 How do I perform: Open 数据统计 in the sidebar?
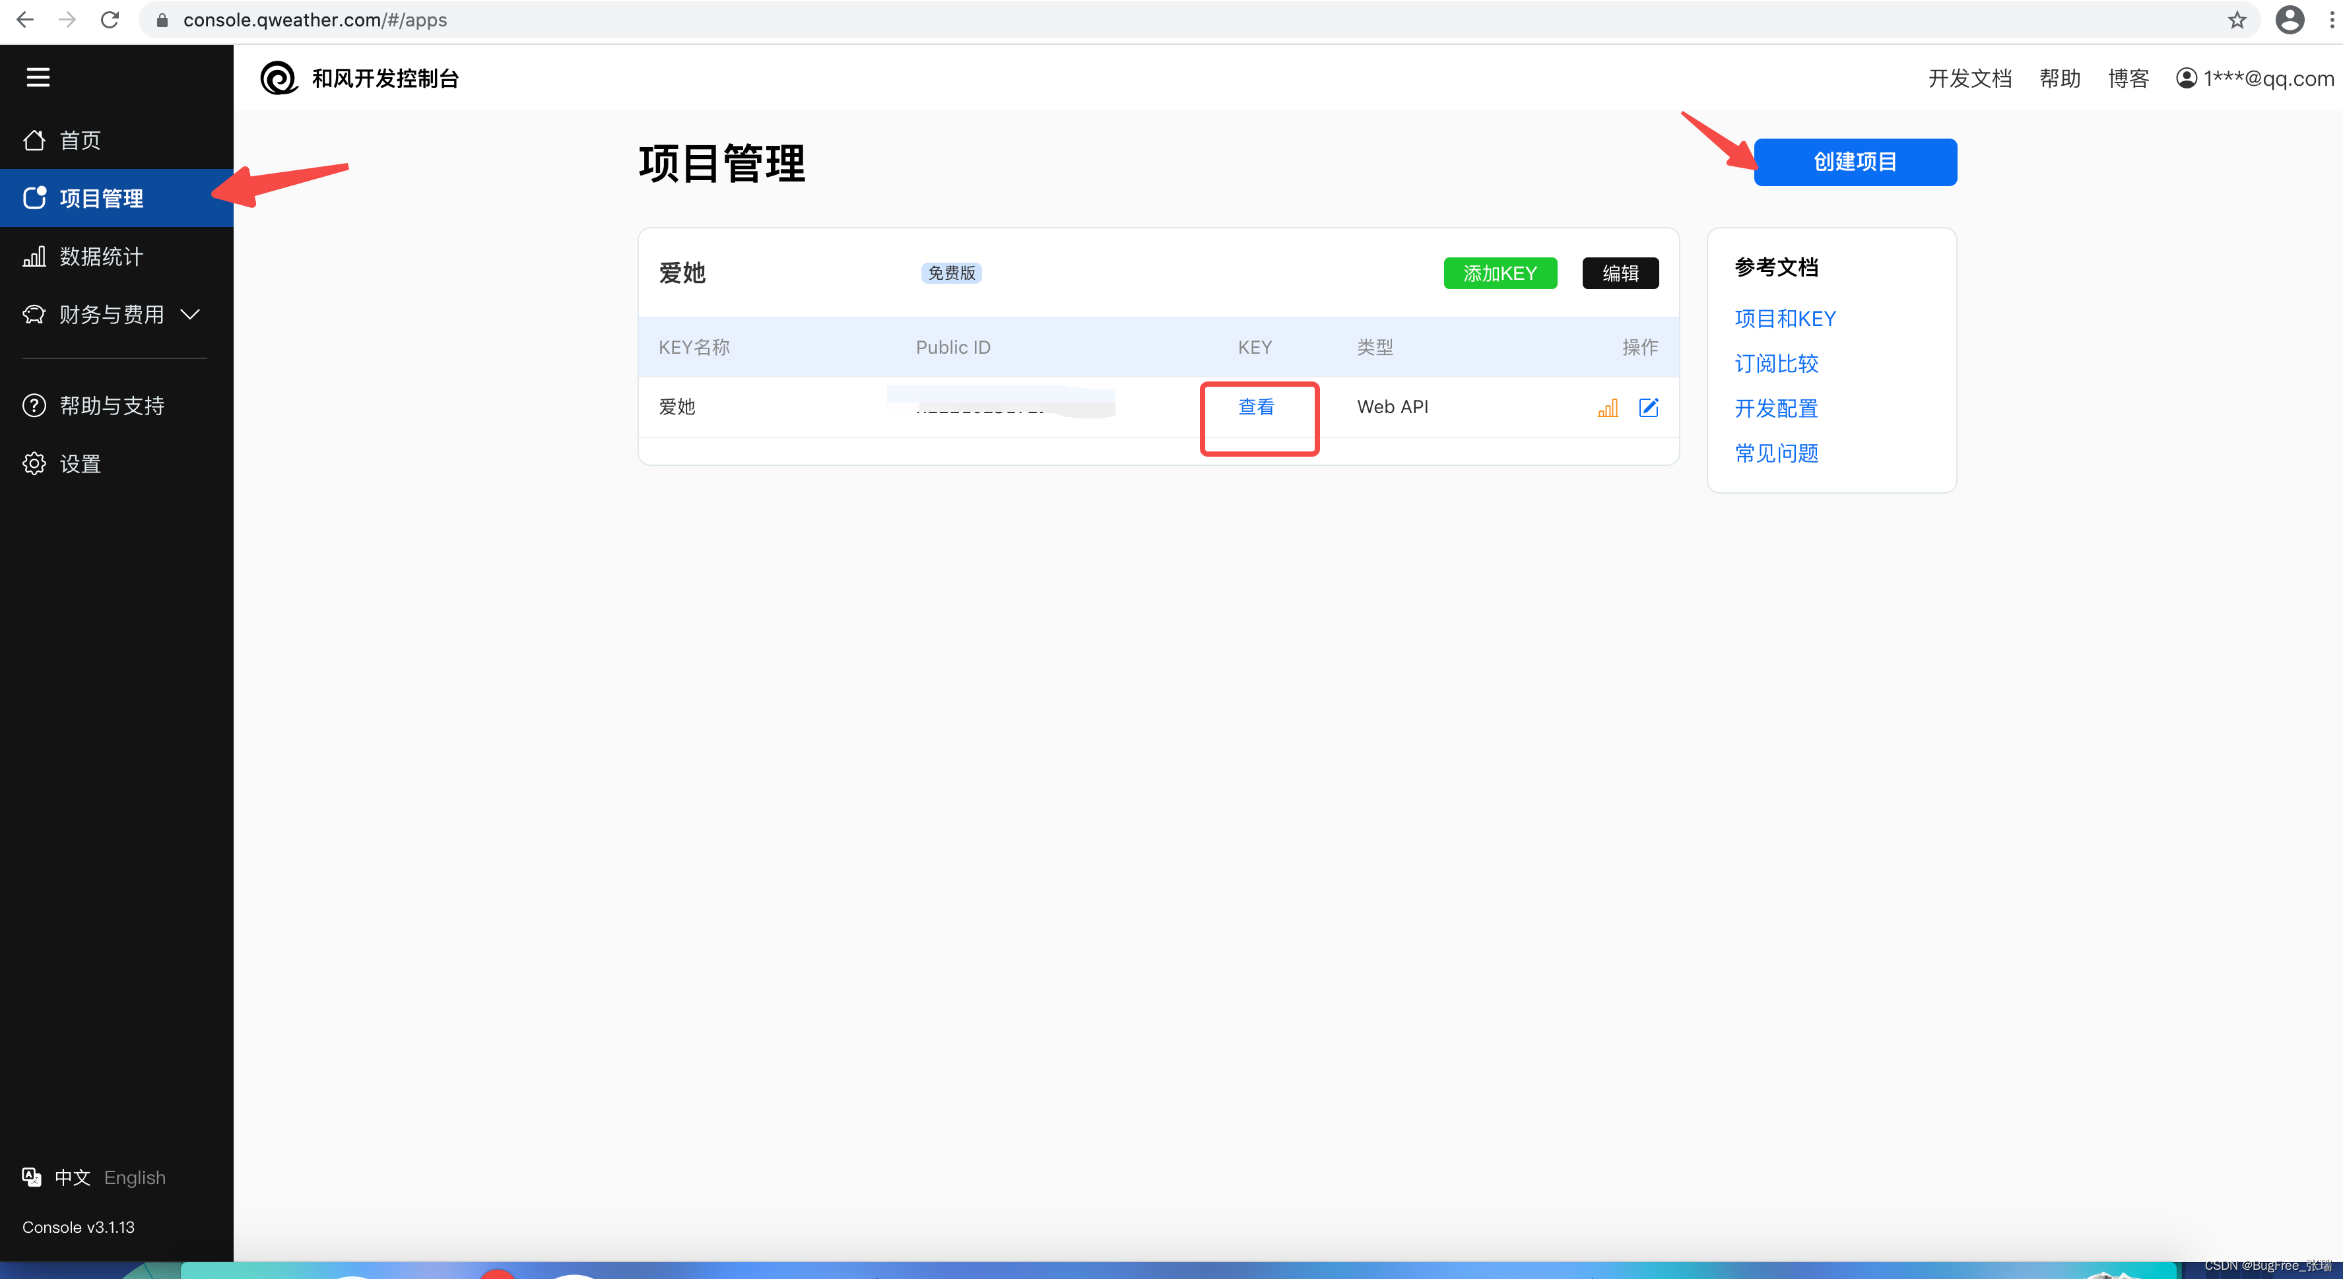point(101,257)
